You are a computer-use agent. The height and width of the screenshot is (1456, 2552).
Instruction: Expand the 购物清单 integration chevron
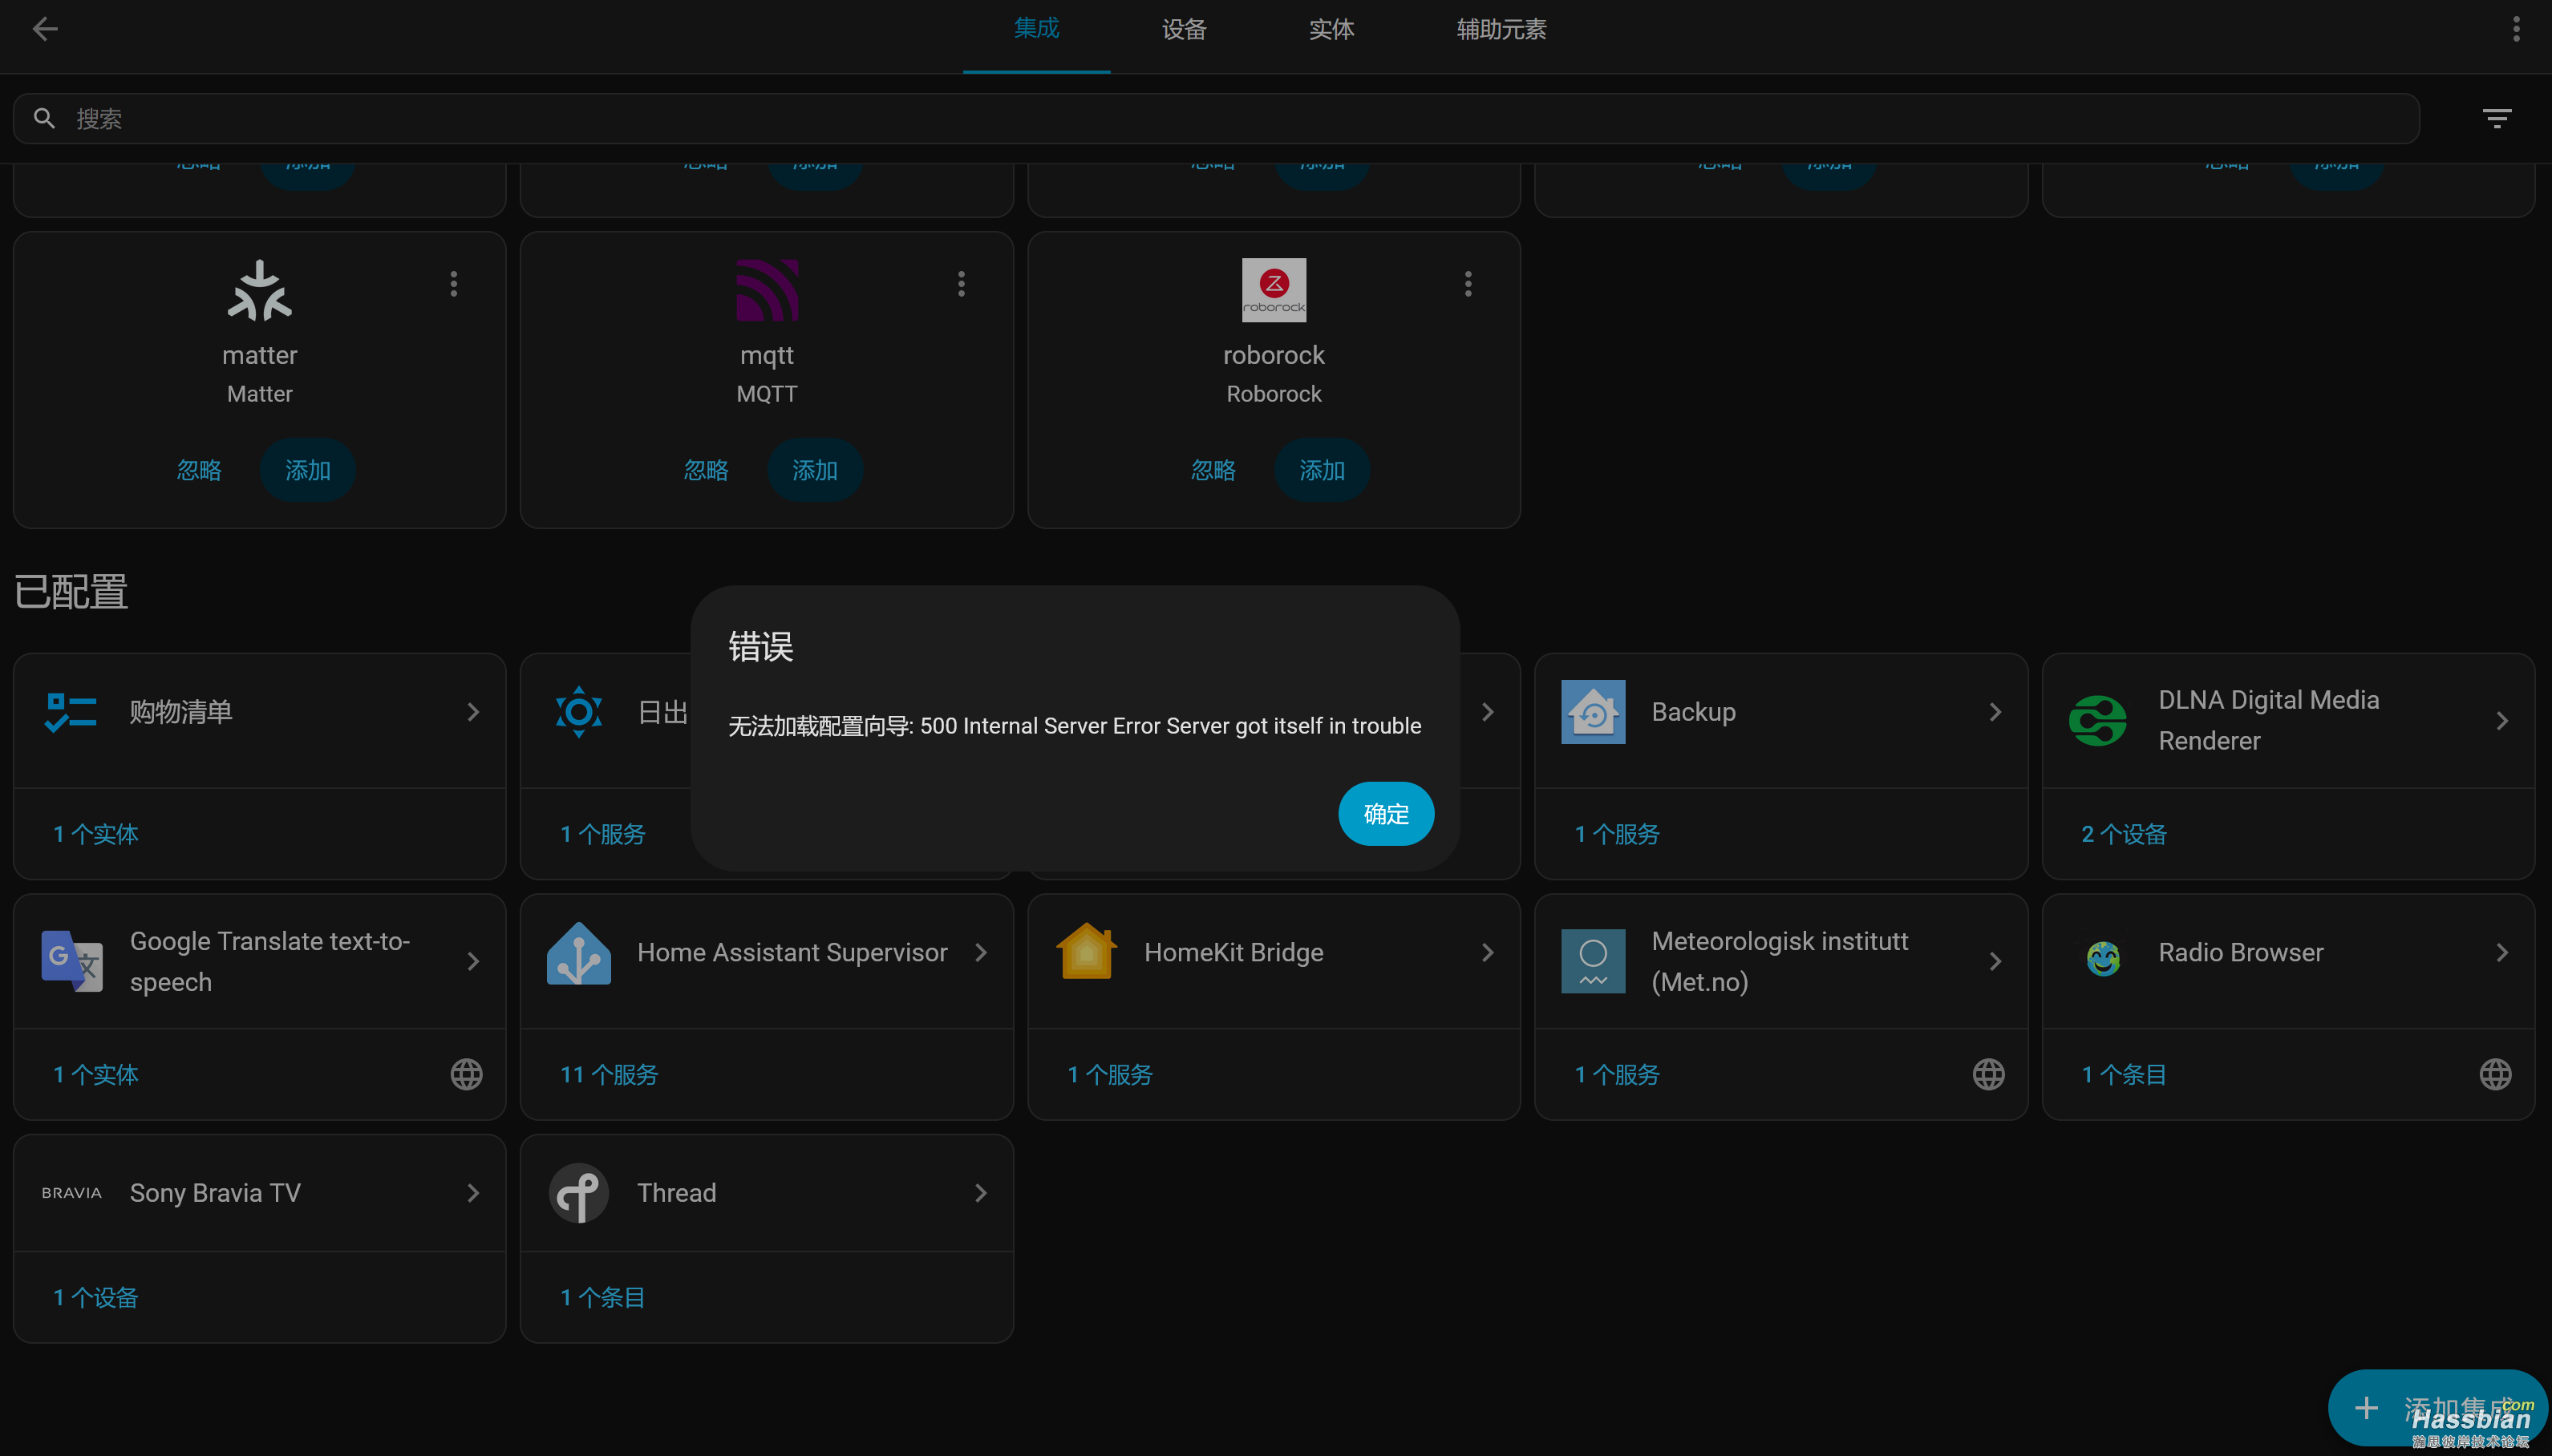coord(473,712)
